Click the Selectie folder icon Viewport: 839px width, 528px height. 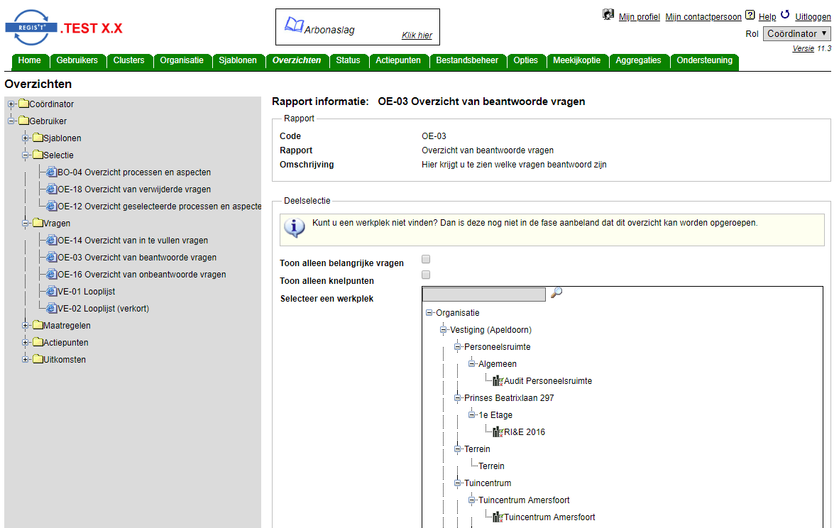point(38,155)
